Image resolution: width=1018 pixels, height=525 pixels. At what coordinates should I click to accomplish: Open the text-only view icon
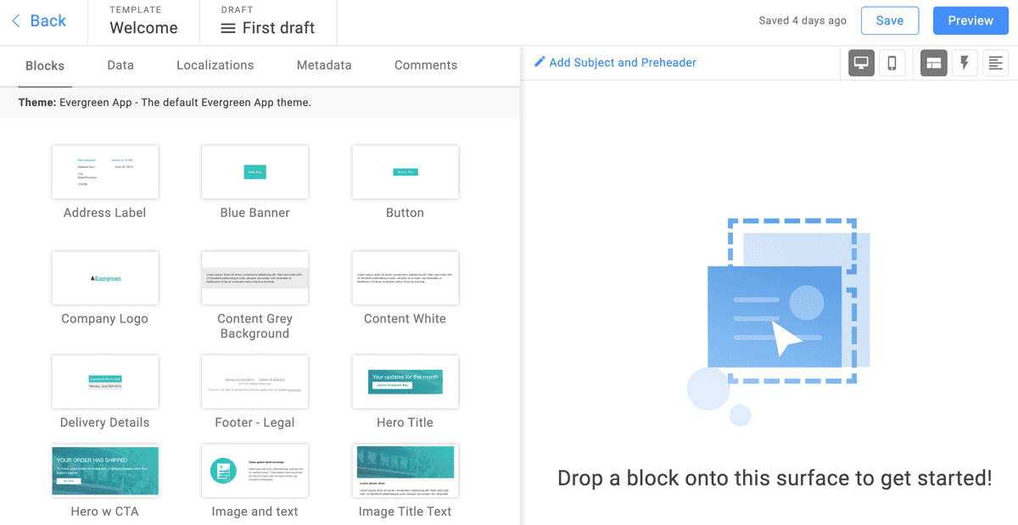(995, 63)
